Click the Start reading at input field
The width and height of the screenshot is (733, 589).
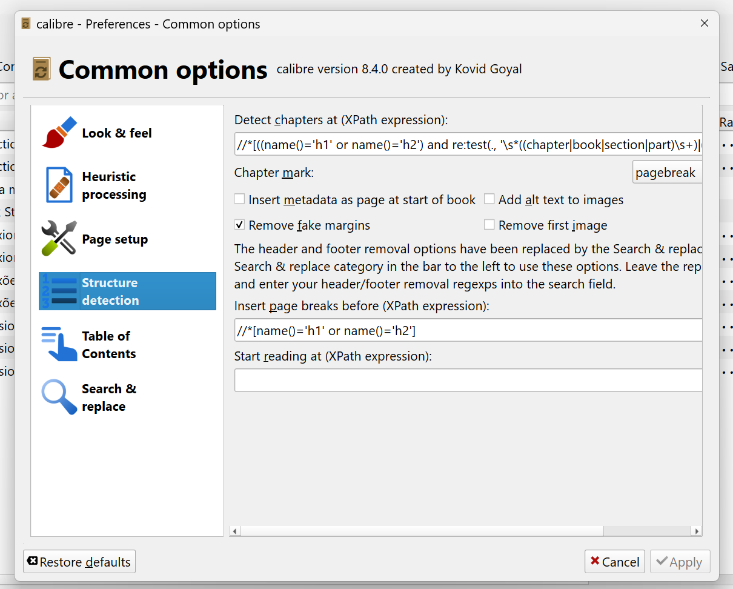[x=468, y=381]
